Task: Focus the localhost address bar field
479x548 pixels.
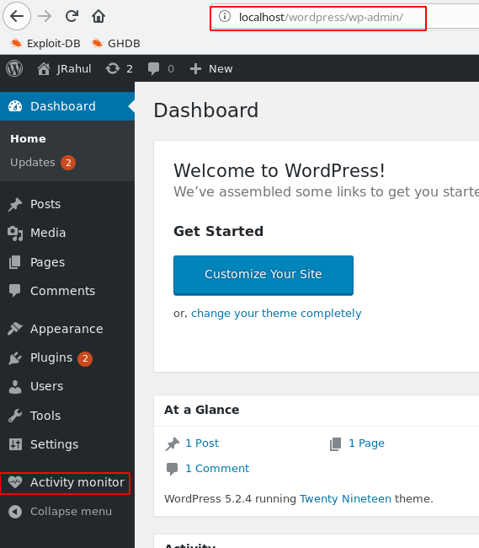Action: tap(318, 18)
